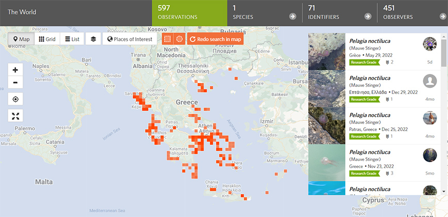Image resolution: width=448 pixels, height=217 pixels.
Task: Zoom in on the map
Action: point(15,70)
